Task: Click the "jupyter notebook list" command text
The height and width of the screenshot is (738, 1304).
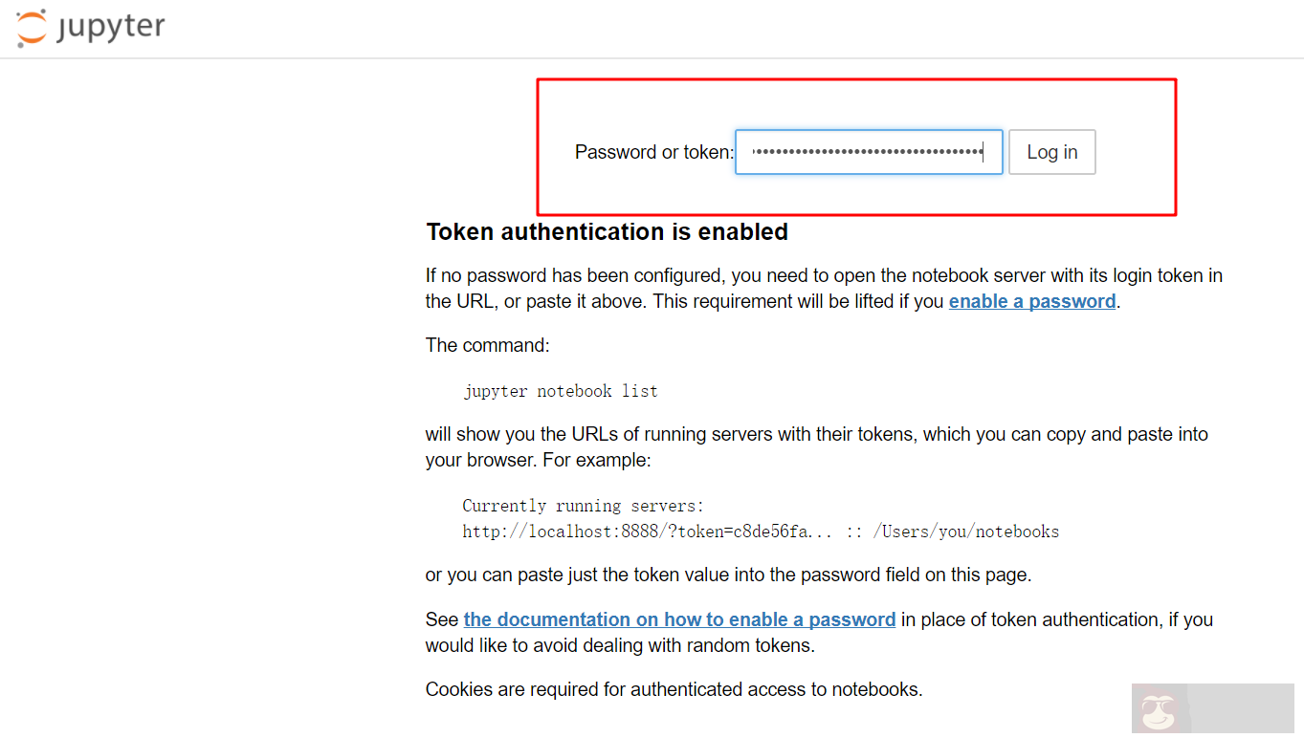Action: point(561,391)
